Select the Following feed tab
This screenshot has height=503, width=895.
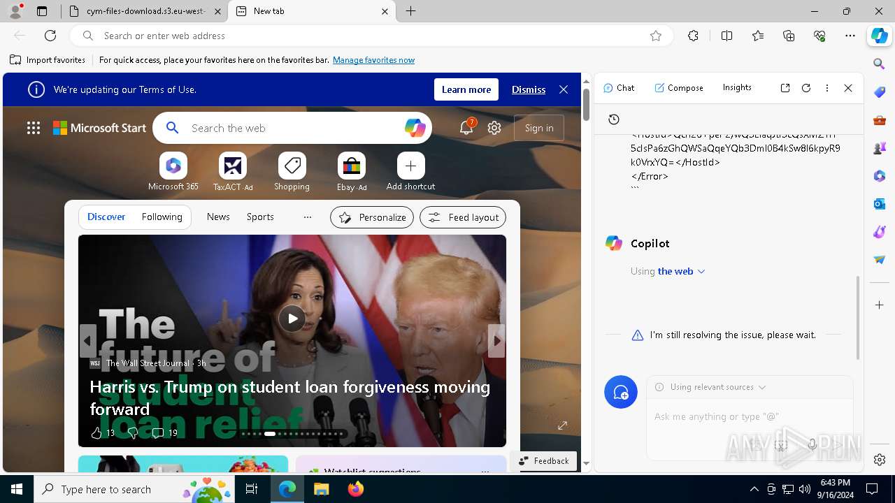click(162, 217)
